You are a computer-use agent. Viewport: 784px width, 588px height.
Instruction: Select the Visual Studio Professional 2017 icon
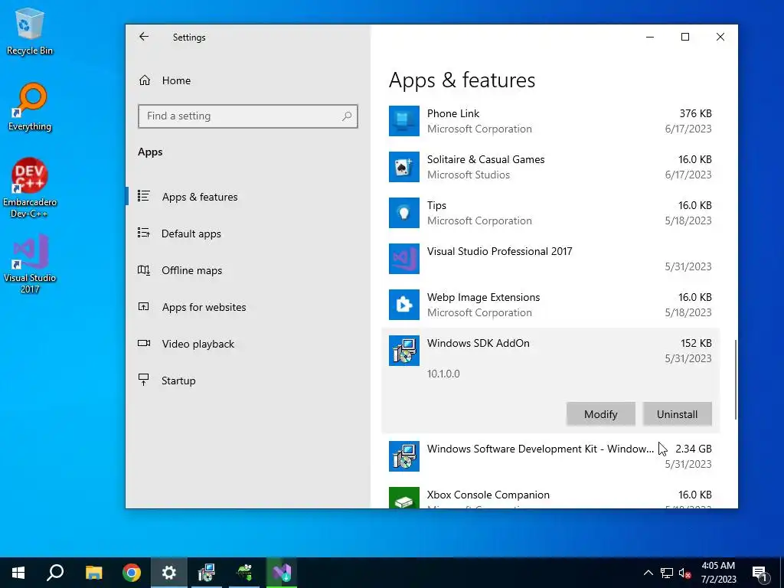tap(404, 259)
